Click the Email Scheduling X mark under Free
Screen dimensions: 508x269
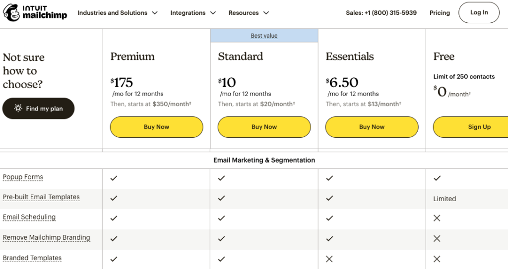point(437,218)
